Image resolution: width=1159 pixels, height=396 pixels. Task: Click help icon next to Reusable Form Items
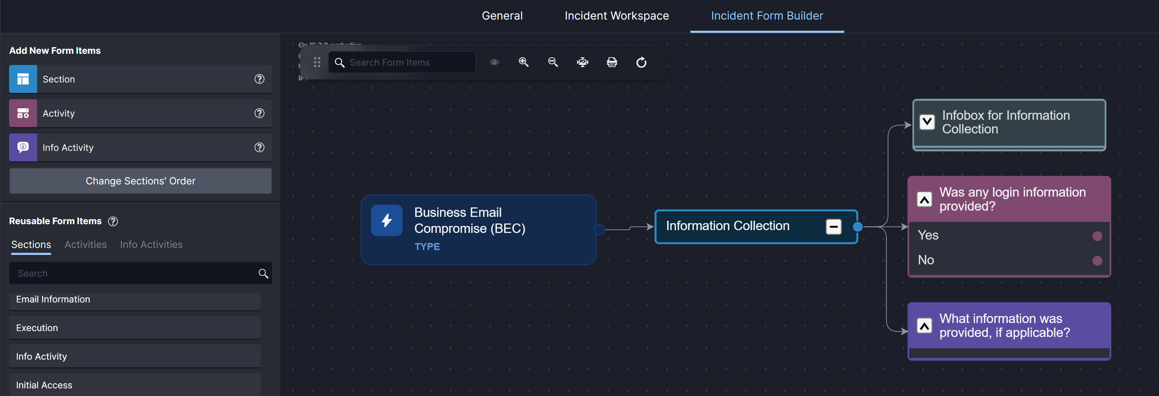click(x=113, y=221)
